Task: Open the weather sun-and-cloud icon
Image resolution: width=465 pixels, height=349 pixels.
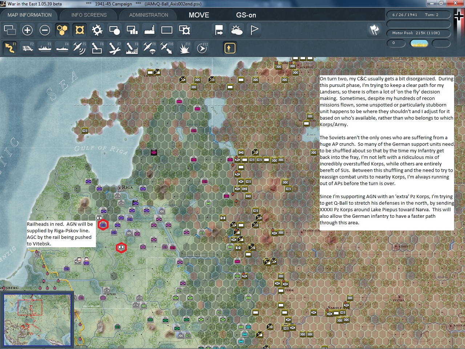Action: 236,30
